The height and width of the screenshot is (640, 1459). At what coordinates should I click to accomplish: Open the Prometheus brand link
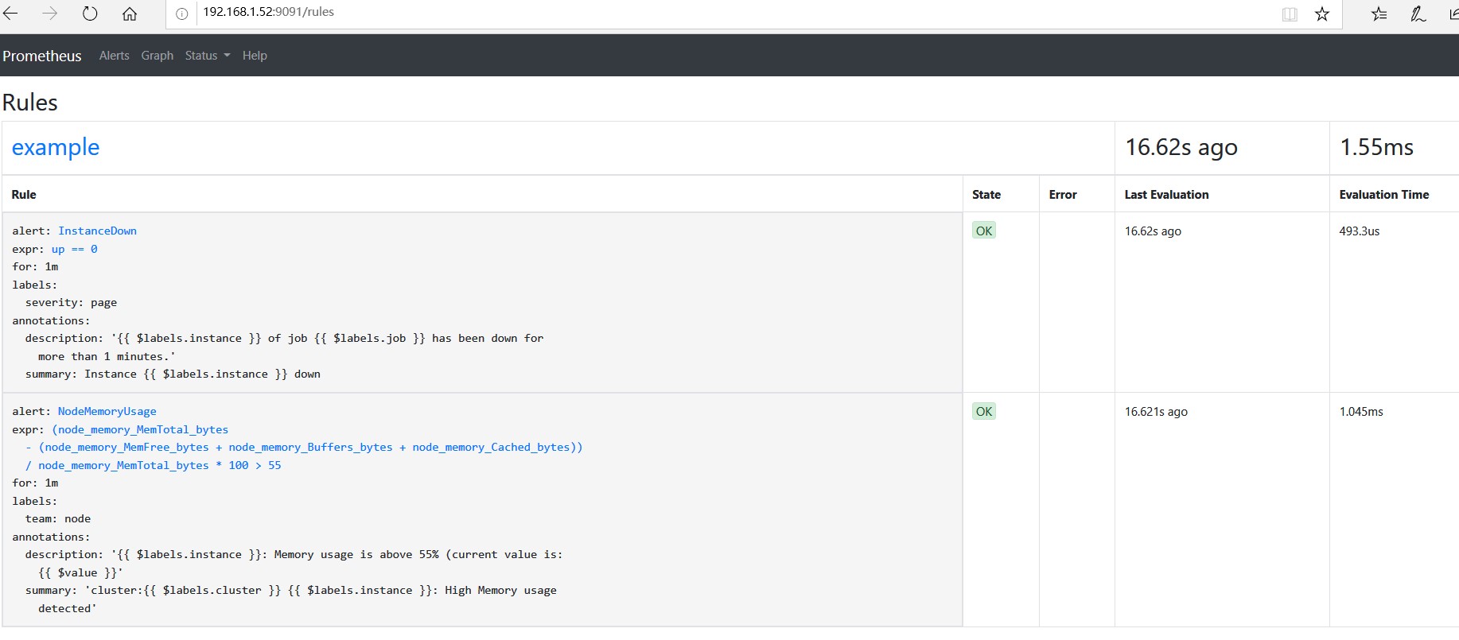(42, 56)
